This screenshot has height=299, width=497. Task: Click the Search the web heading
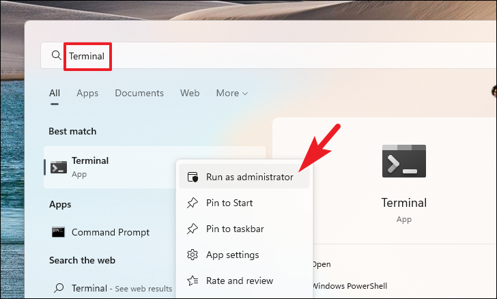(82, 260)
